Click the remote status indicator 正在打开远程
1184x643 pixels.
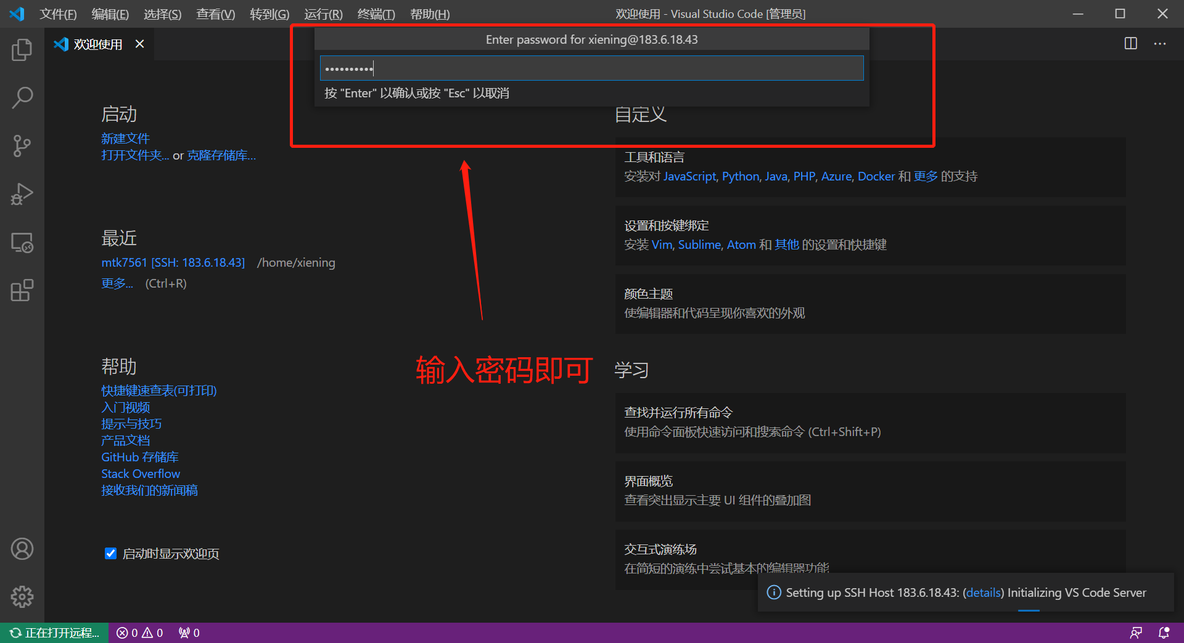[54, 633]
